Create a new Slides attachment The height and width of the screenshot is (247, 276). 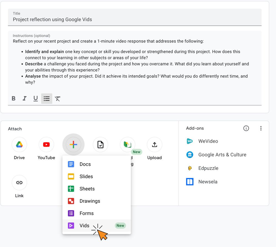(97, 176)
